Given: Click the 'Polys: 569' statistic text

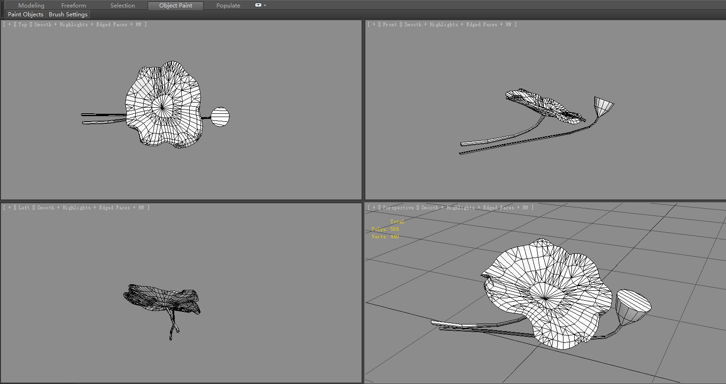Looking at the screenshot, I should pyautogui.click(x=385, y=229).
